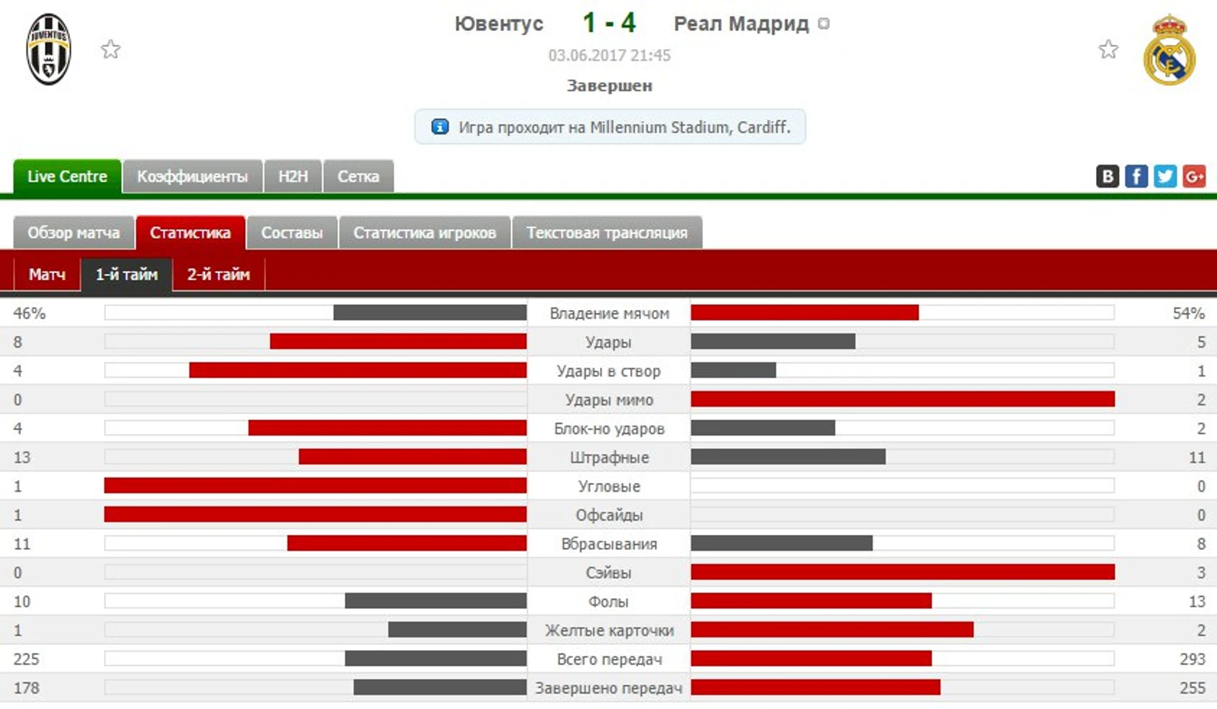Toggle favorite star next to Real Madrid crest
This screenshot has height=709, width=1217.
tap(1108, 49)
